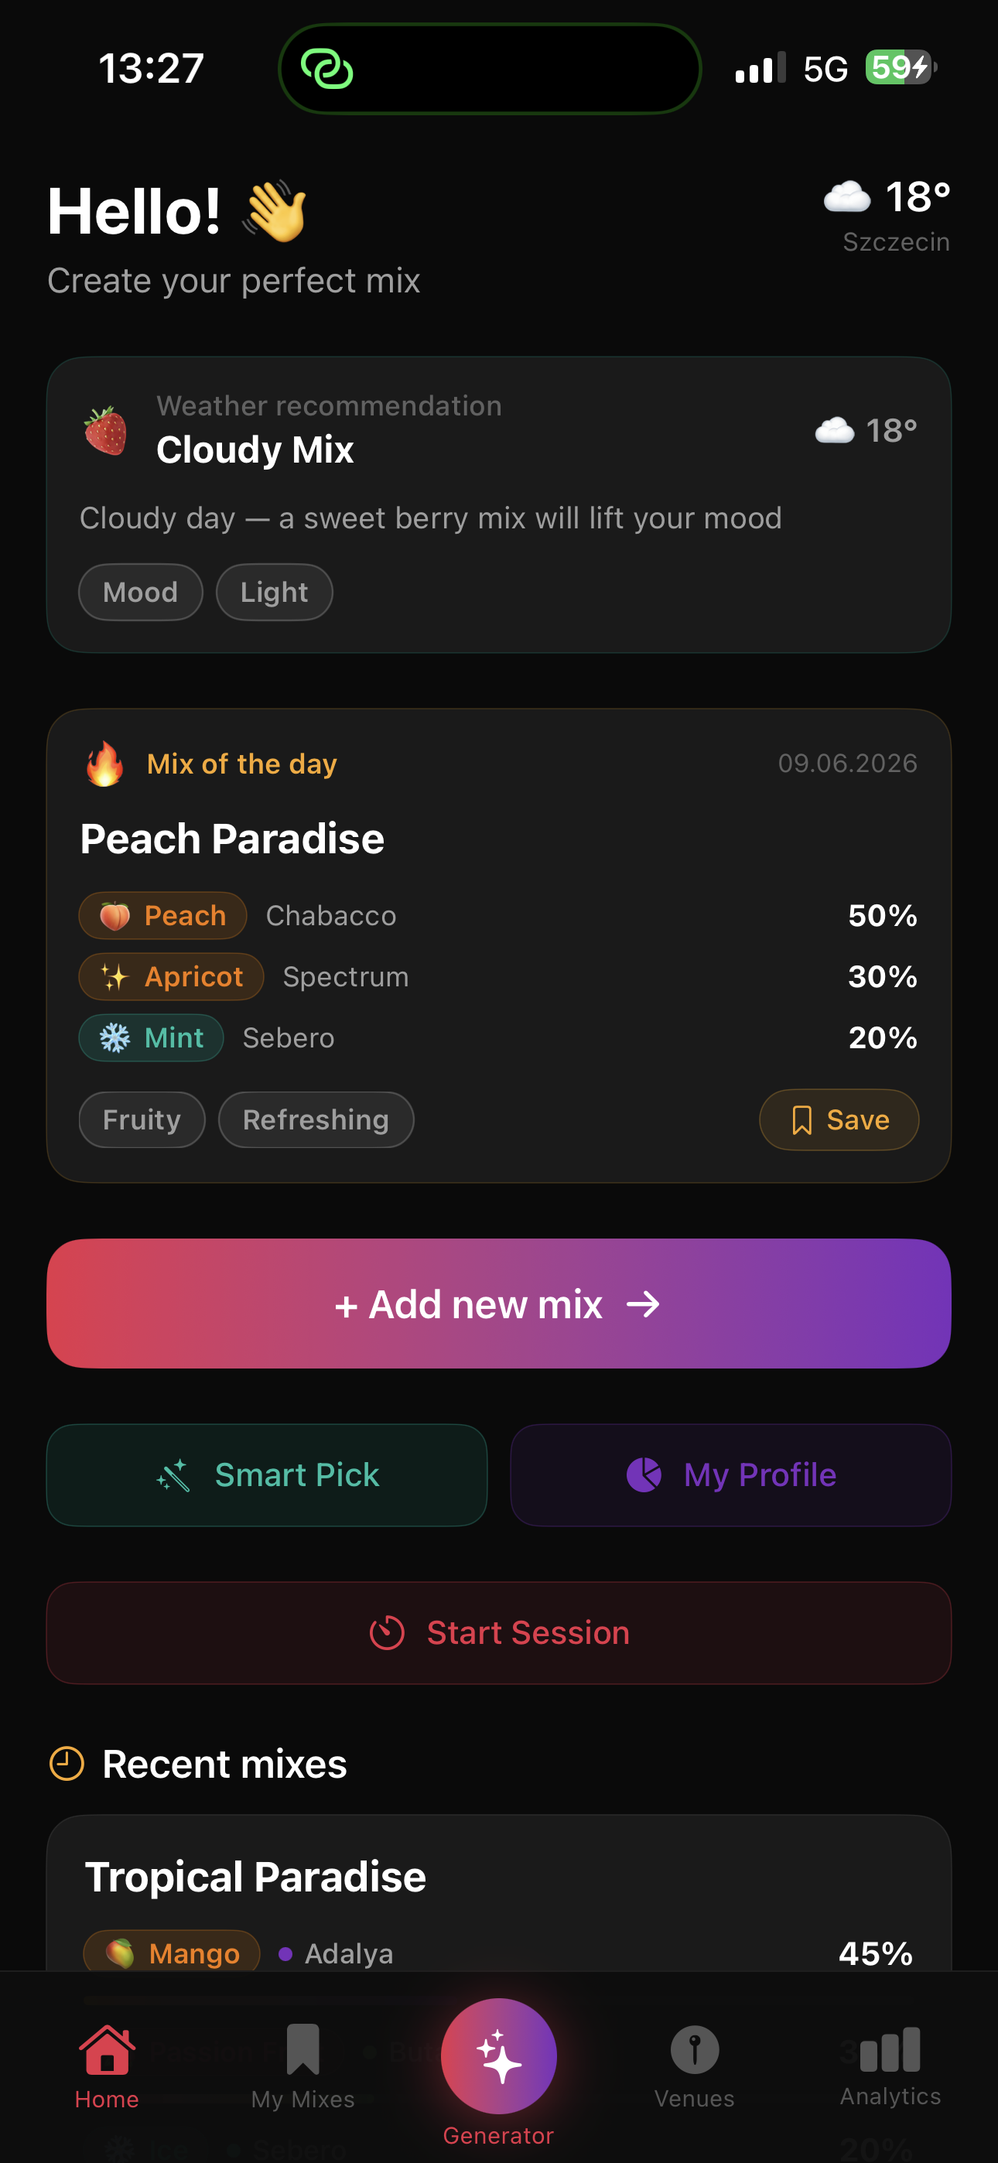Tap the Peach flavor chip
Image resolution: width=998 pixels, height=2163 pixels.
coord(163,915)
